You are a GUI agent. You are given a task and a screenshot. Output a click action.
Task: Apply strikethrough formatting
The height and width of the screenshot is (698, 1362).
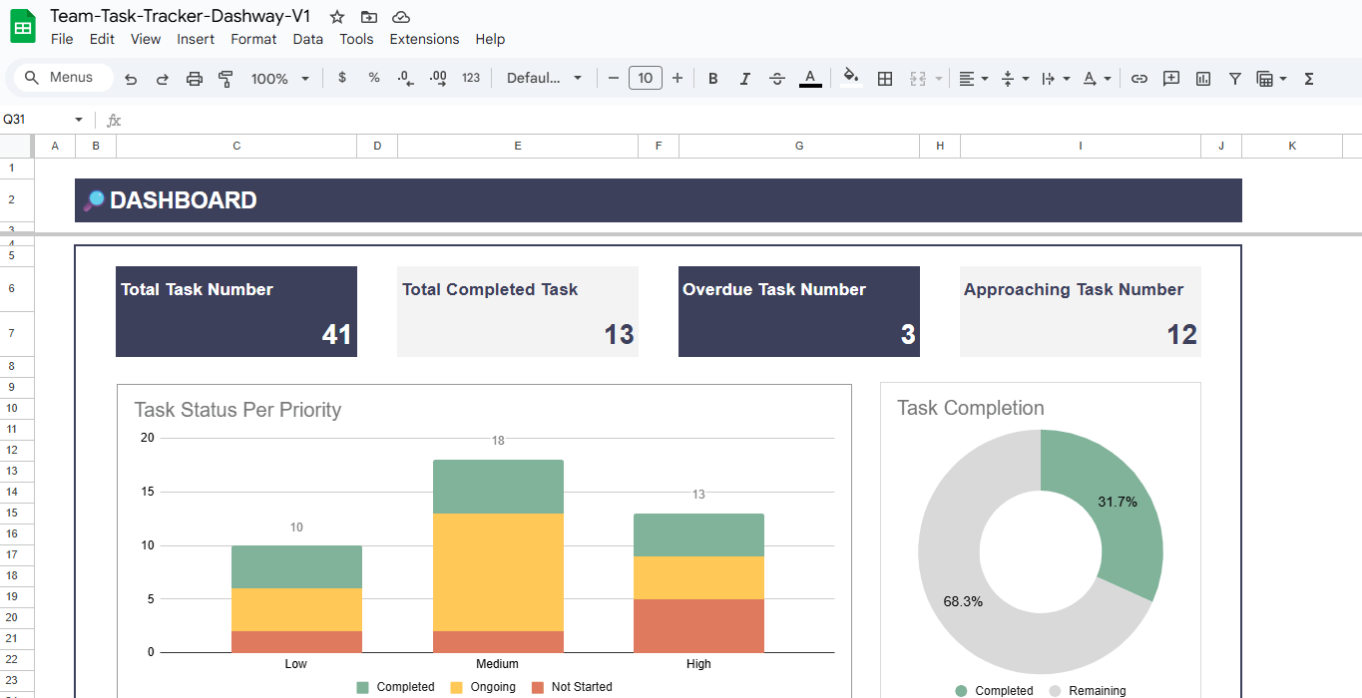[776, 78]
